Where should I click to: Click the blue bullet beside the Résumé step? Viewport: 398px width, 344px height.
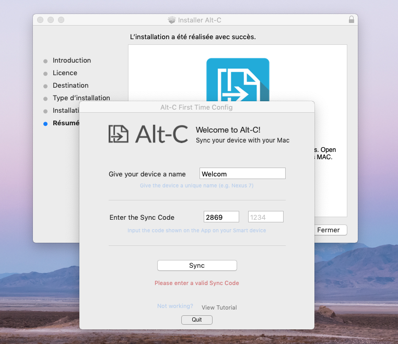click(45, 124)
